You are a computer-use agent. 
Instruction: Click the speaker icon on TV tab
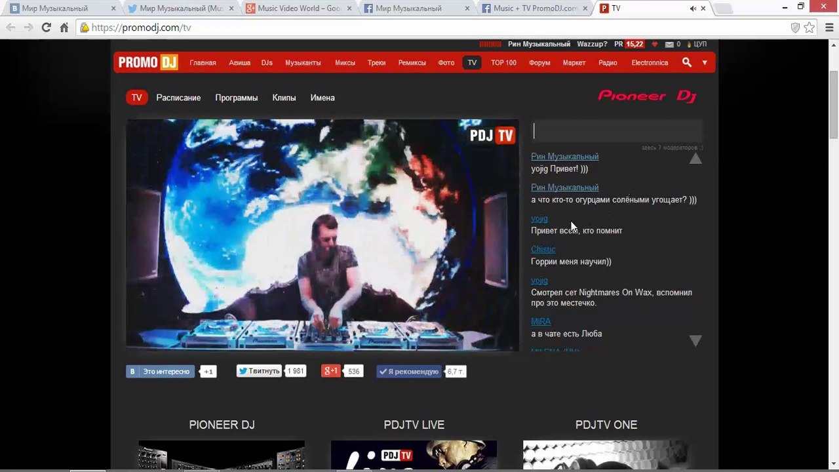(x=693, y=9)
